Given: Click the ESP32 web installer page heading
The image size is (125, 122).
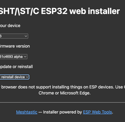Looking at the screenshot, I should pyautogui.click(x=60, y=11).
